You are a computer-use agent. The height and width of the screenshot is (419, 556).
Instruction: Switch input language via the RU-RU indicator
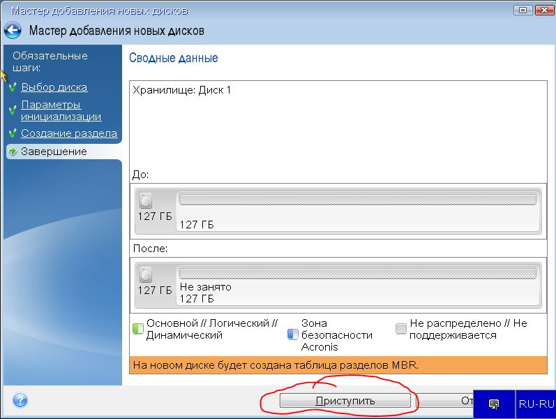coord(535,404)
